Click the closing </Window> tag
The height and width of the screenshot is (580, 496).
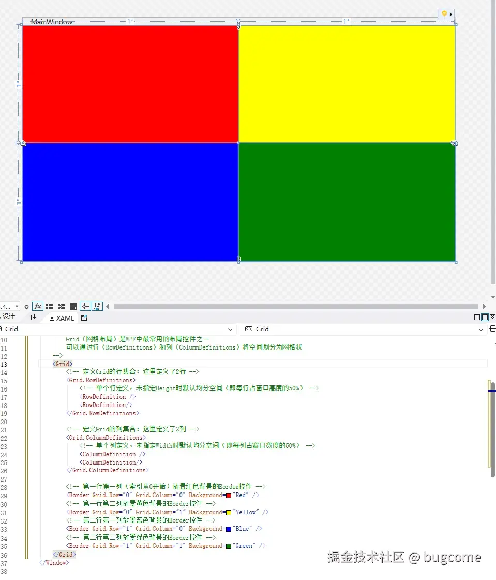(x=54, y=563)
